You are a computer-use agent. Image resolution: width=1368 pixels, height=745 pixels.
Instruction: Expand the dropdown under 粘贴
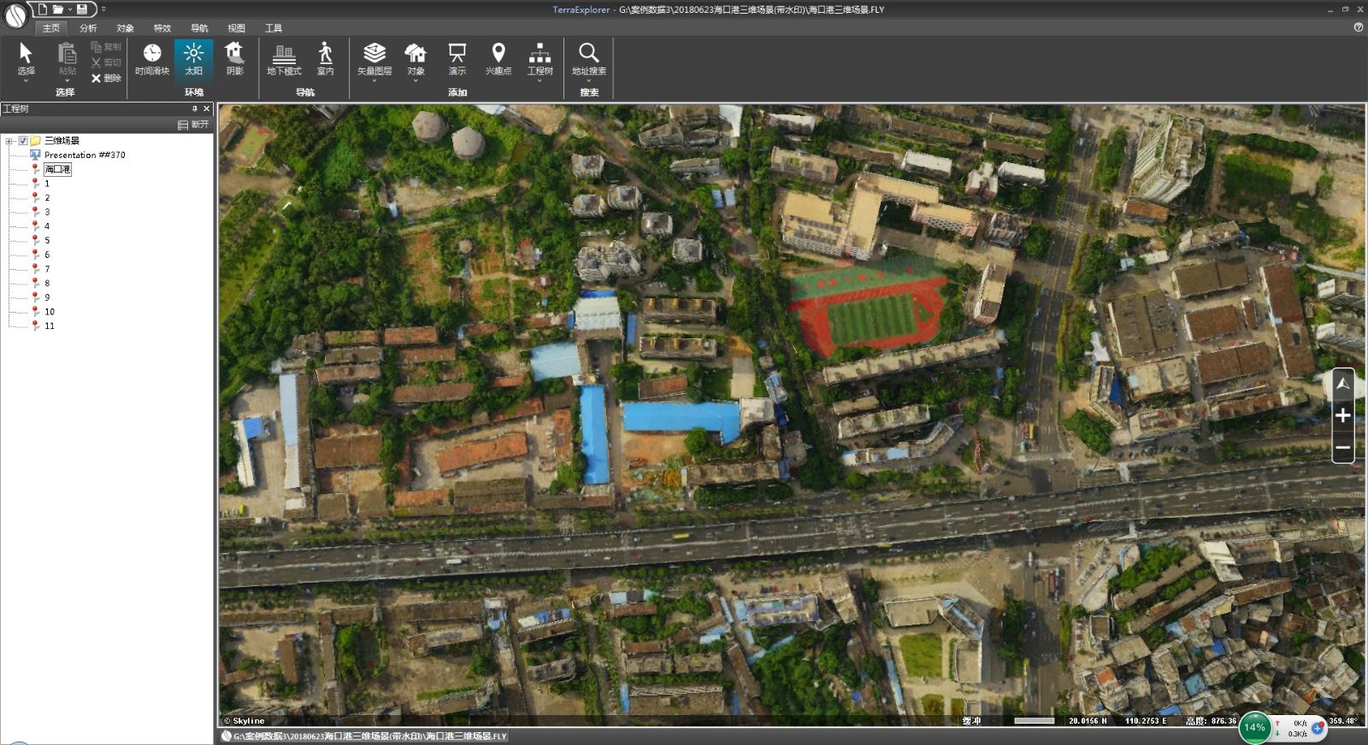point(67,80)
